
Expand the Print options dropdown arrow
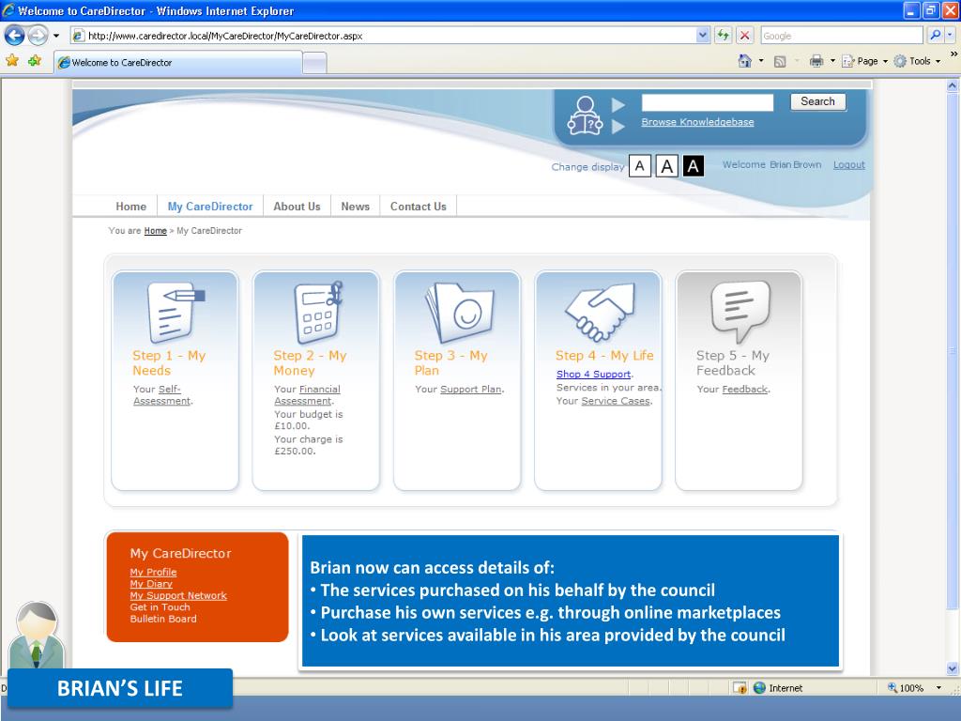(x=833, y=61)
